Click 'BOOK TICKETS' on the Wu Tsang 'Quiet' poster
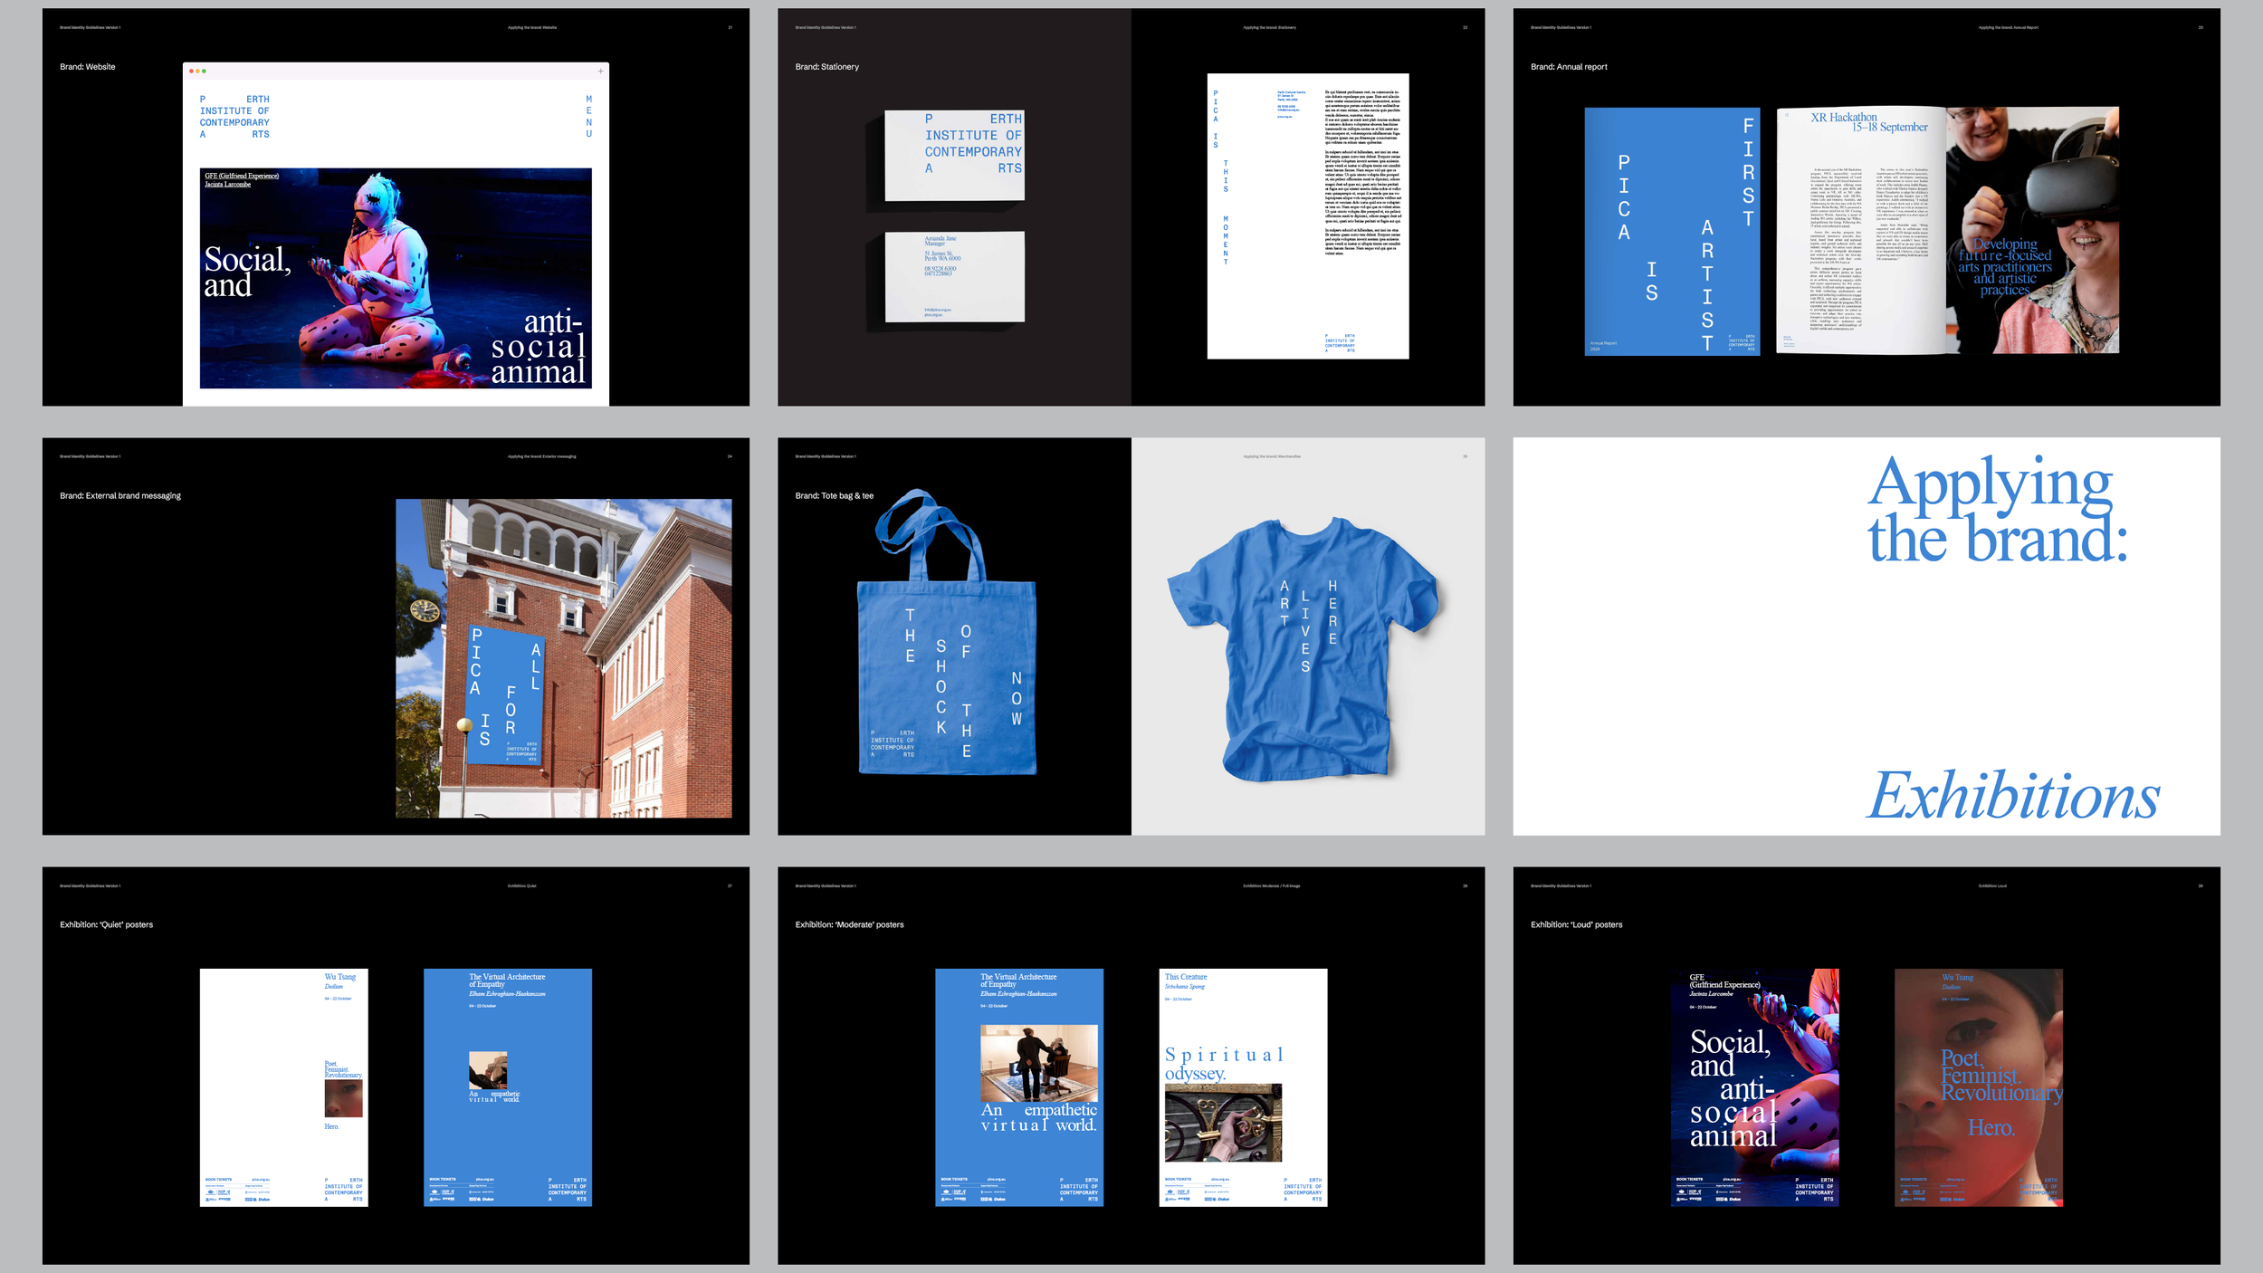This screenshot has height=1273, width=2263. click(x=219, y=1179)
